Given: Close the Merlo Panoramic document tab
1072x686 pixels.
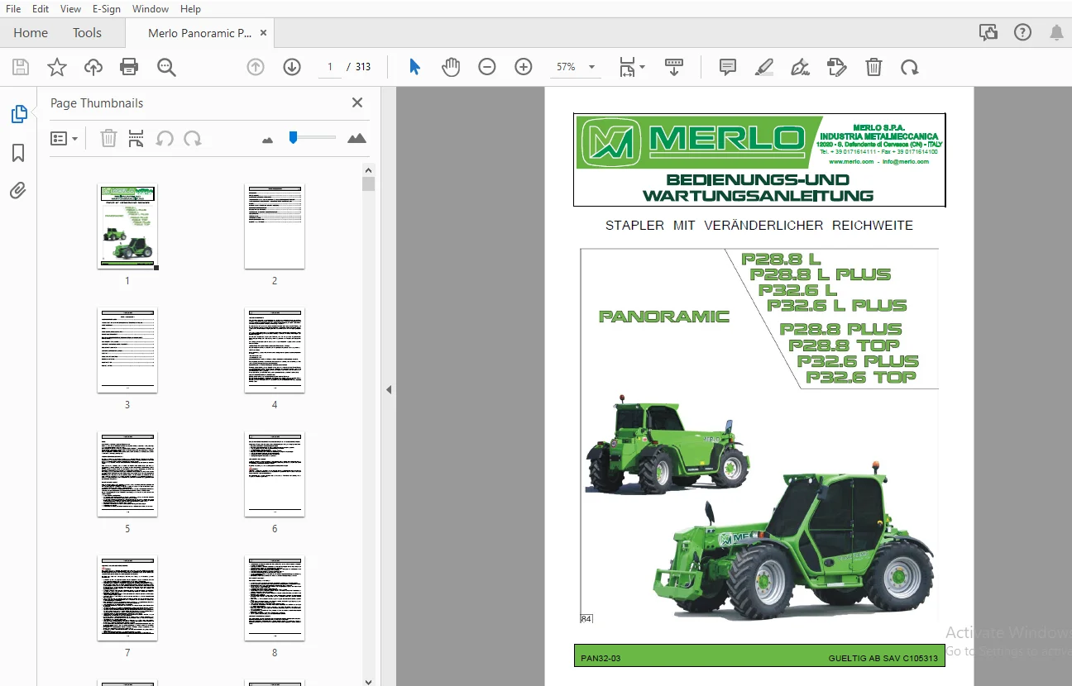Looking at the screenshot, I should pyautogui.click(x=264, y=33).
